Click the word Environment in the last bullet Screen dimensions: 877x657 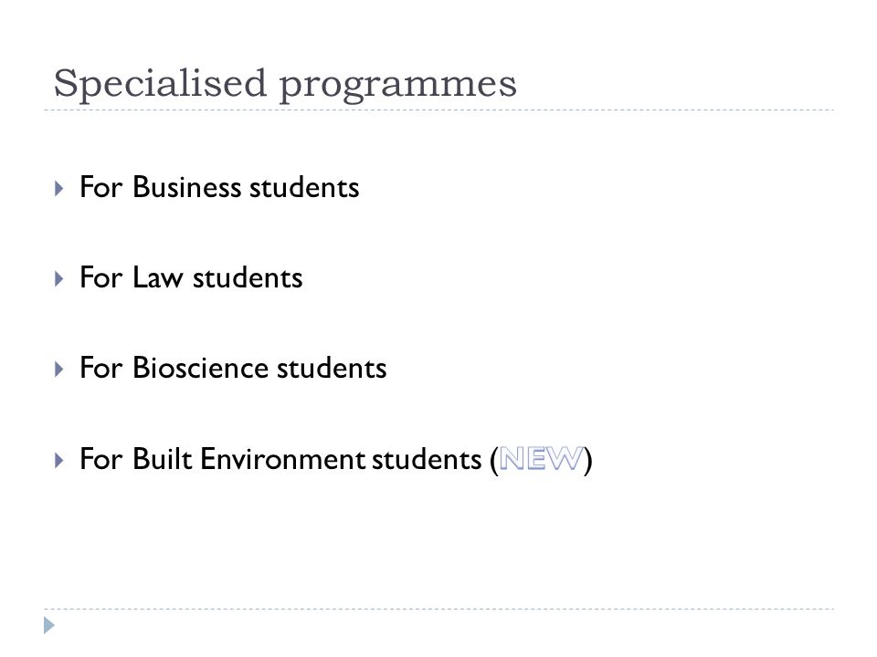click(x=282, y=459)
